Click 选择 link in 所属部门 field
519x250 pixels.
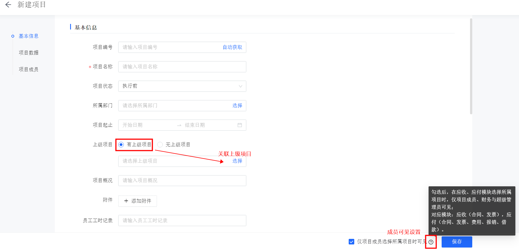click(x=237, y=106)
